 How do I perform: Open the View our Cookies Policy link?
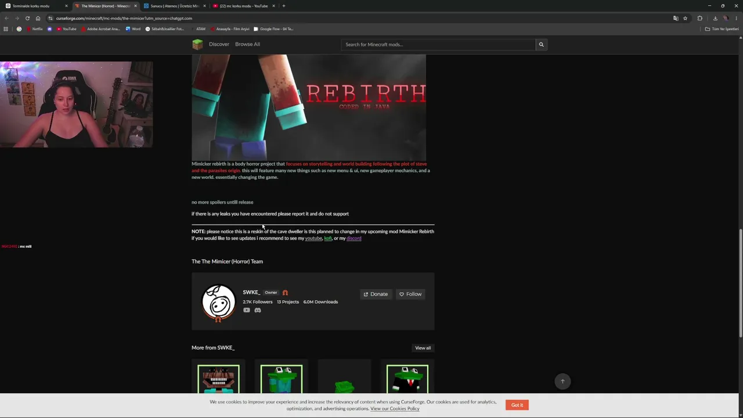pos(395,409)
